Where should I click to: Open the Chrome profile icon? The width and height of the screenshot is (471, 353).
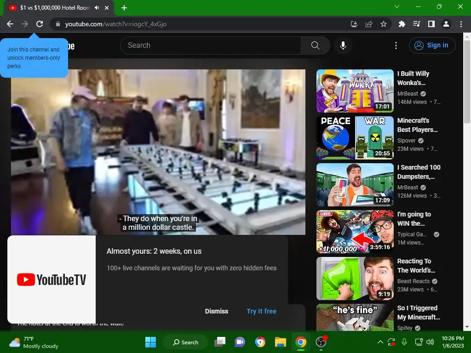446,24
